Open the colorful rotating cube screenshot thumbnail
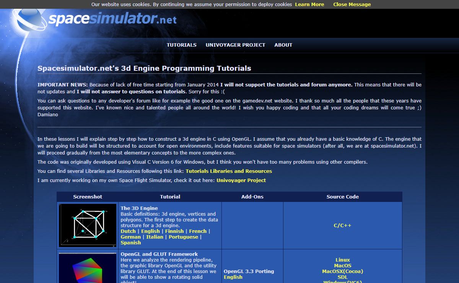 (88, 268)
